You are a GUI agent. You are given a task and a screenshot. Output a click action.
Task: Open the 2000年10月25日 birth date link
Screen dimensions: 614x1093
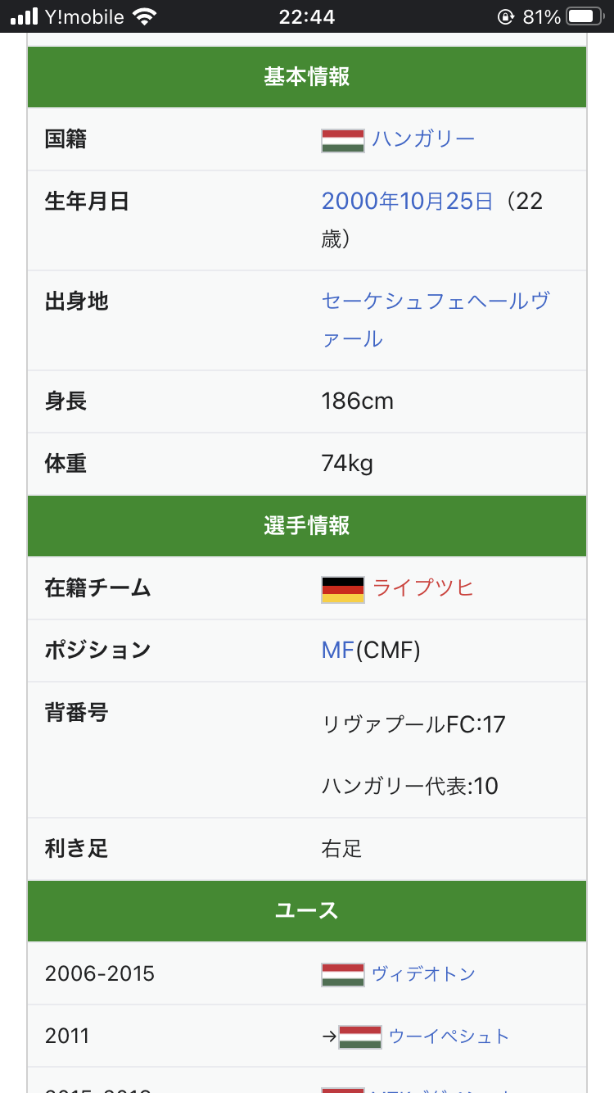coord(408,201)
